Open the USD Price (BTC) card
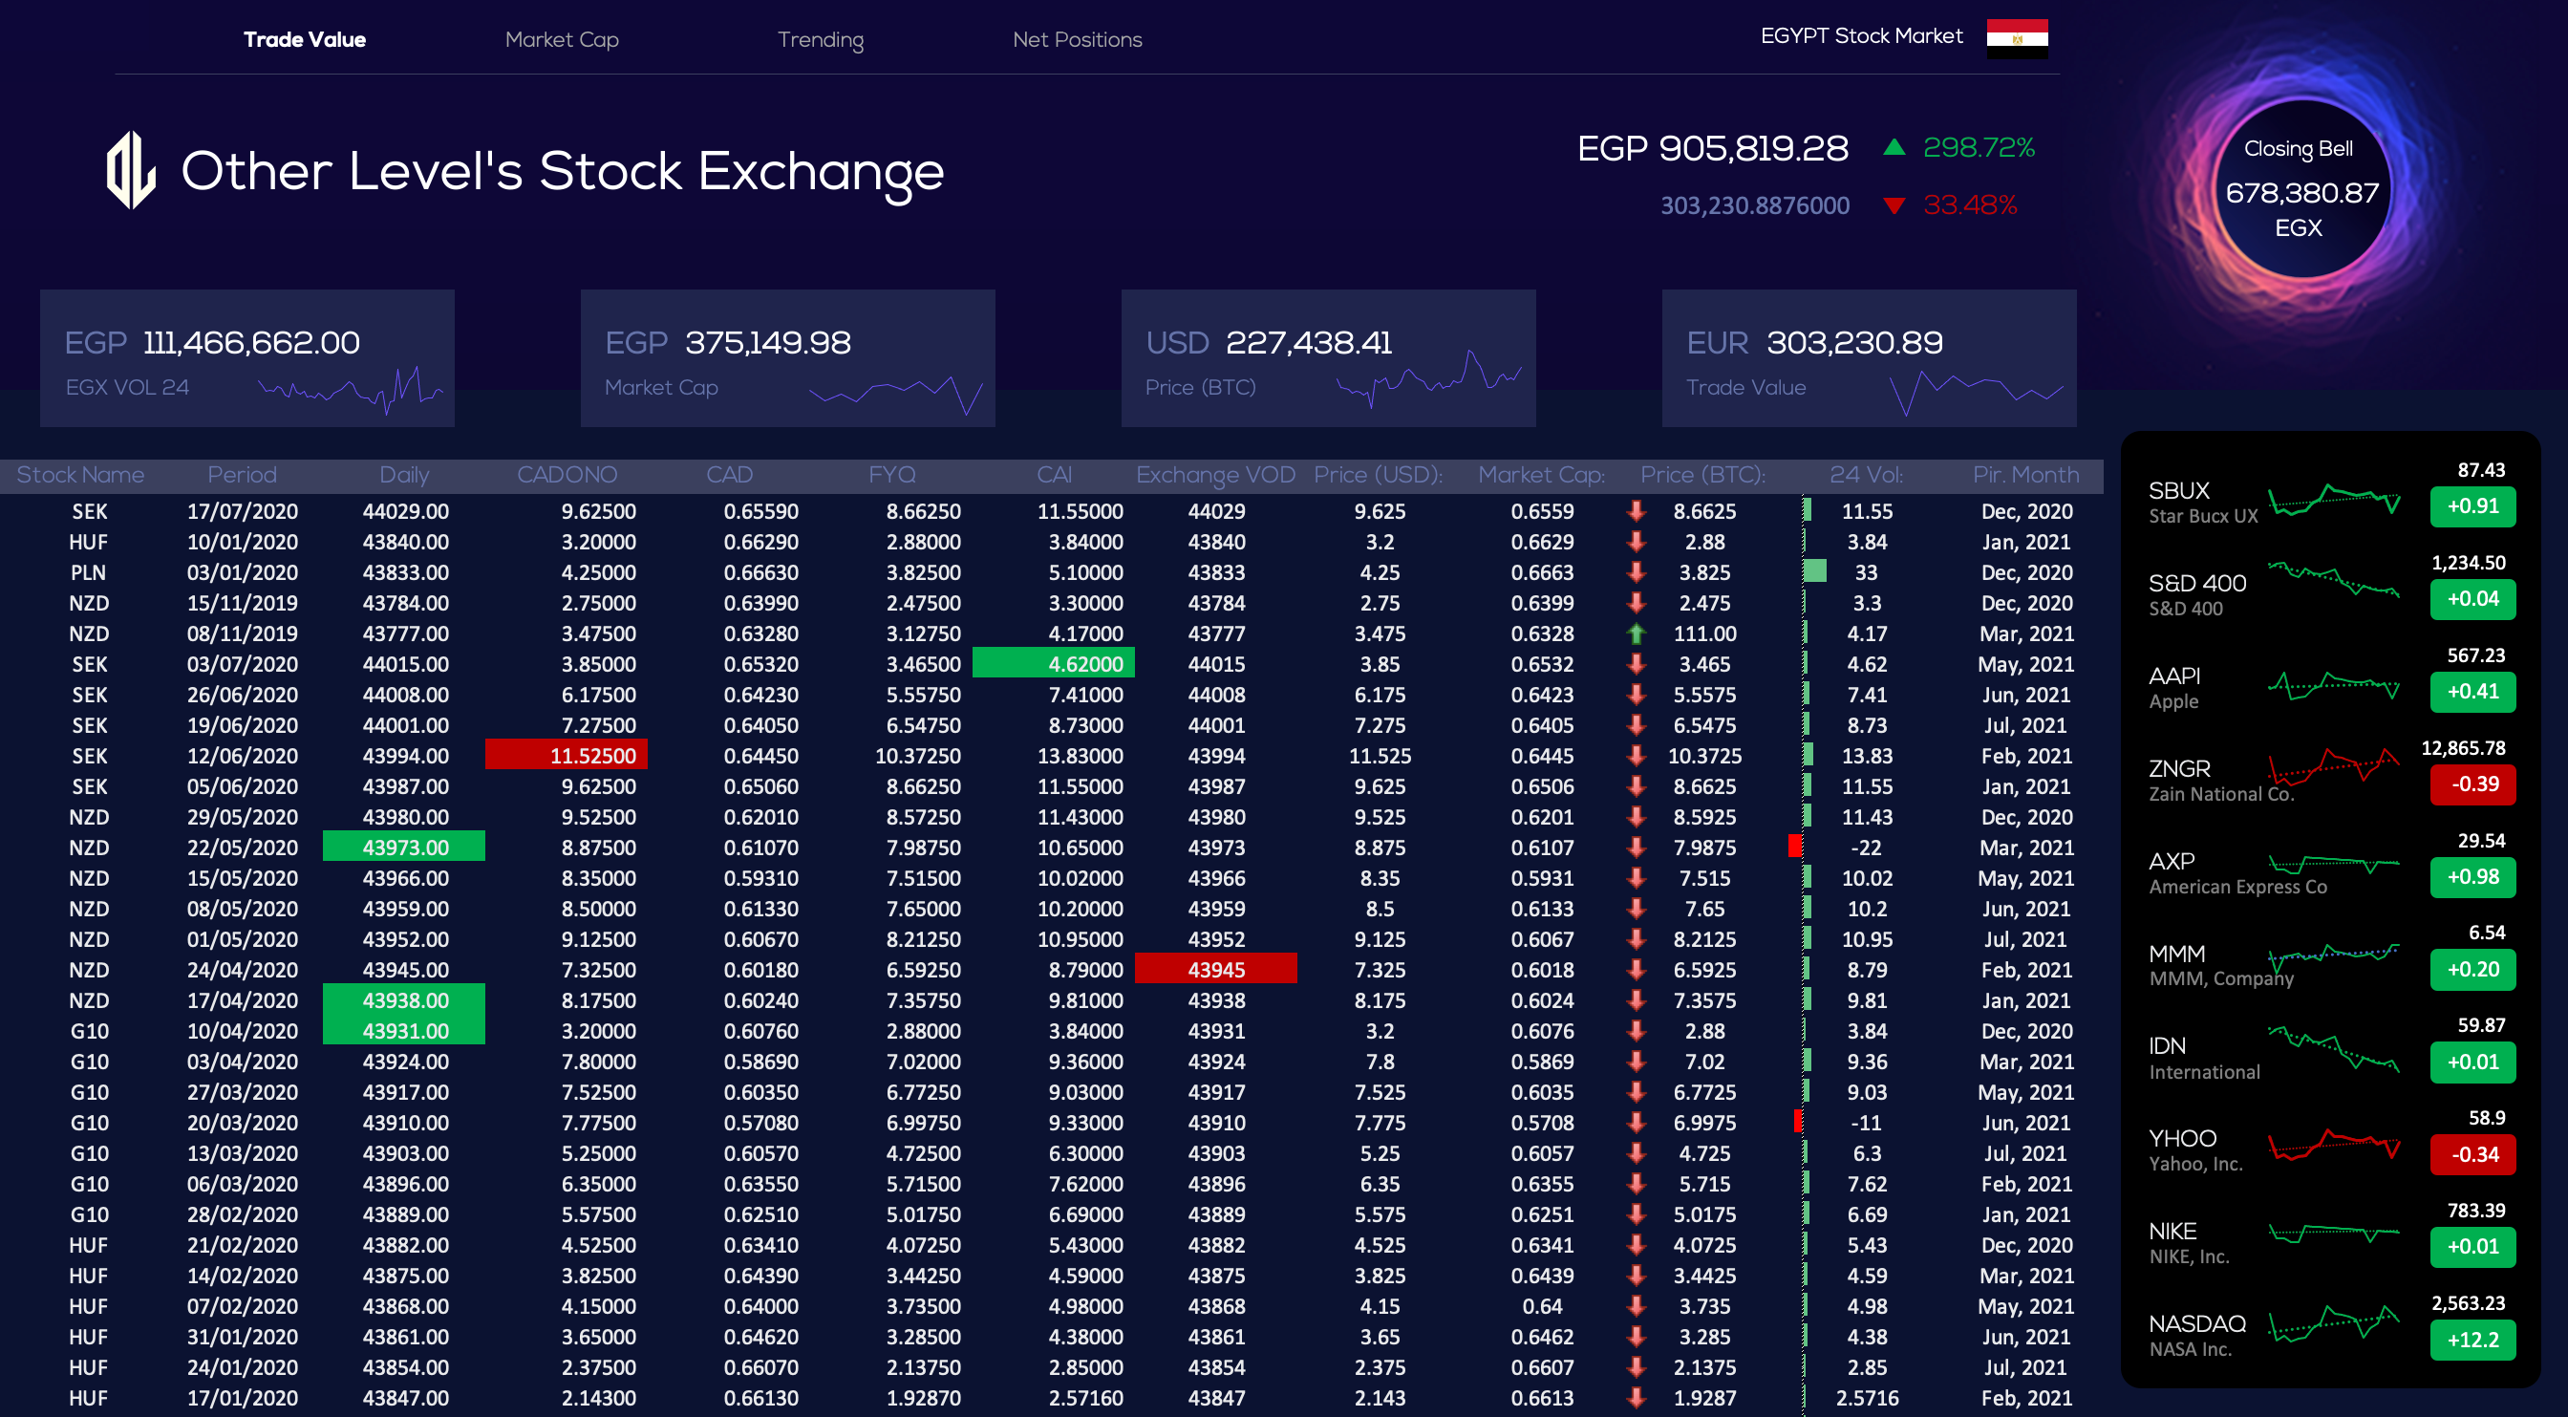 pos(1328,358)
